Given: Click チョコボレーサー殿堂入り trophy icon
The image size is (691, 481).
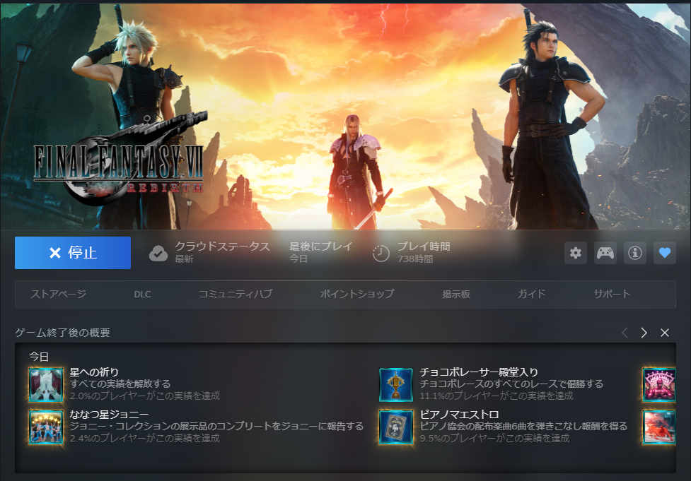Looking at the screenshot, I should pyautogui.click(x=396, y=385).
